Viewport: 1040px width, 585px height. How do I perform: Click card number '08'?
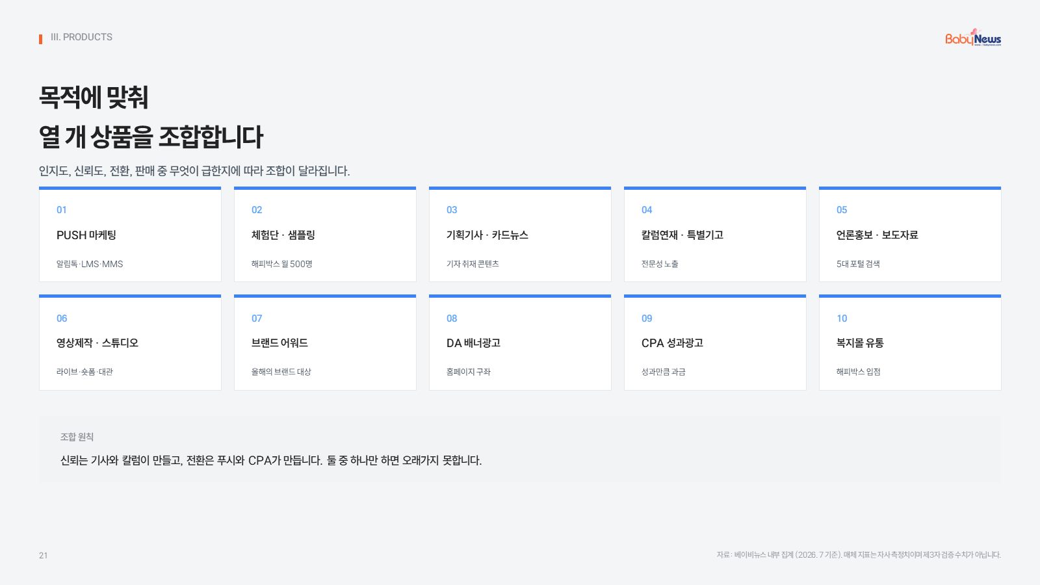[x=452, y=318]
